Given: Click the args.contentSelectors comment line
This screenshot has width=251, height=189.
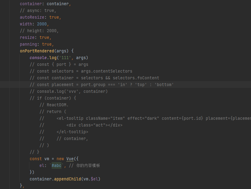Looking at the screenshot, I should click(x=83, y=71).
